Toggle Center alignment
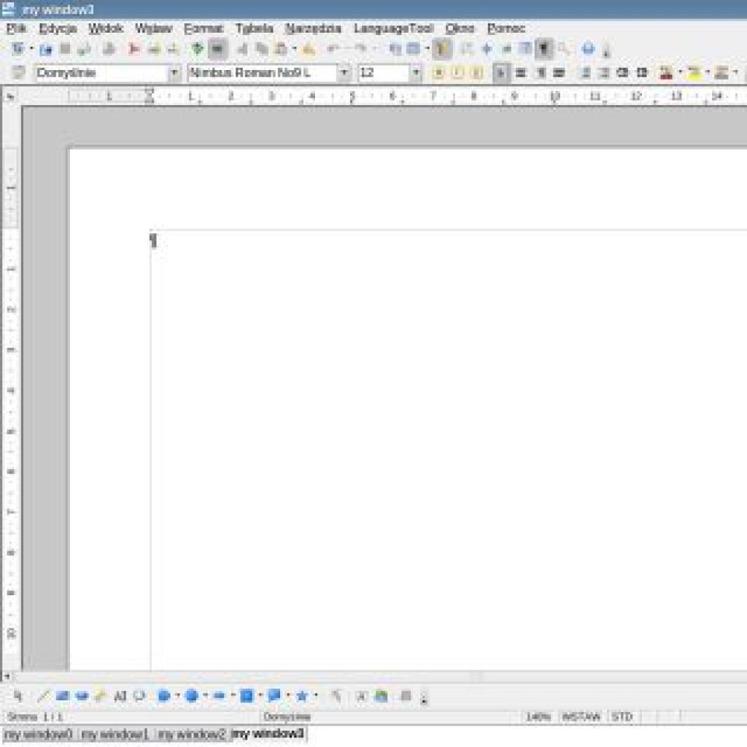The image size is (747, 747). coord(521,73)
